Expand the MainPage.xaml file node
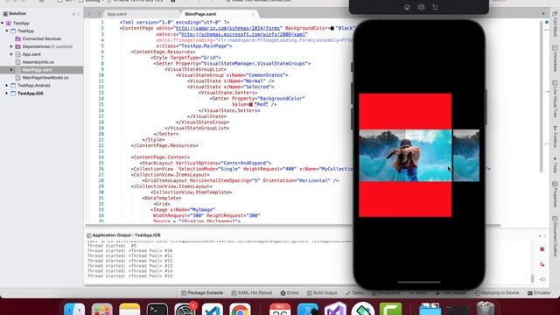The image size is (560, 315). pos(11,70)
